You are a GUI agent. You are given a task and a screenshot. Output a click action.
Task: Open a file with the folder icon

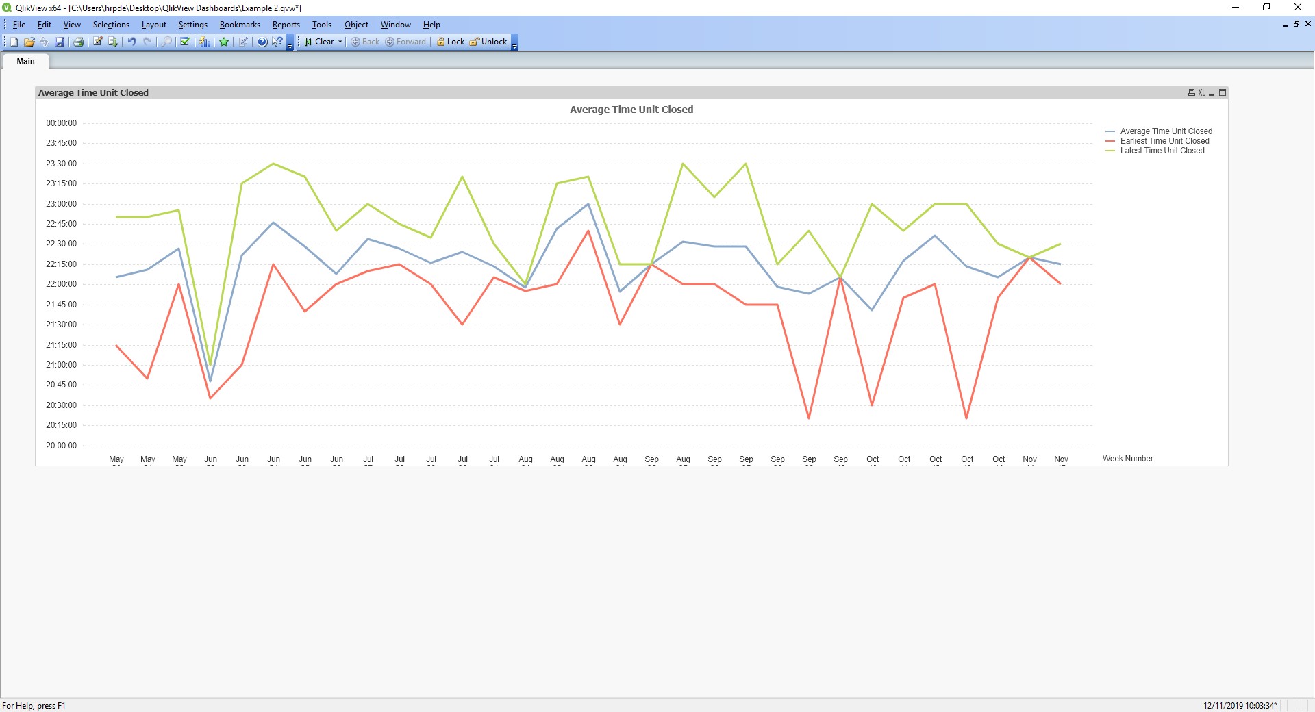click(x=29, y=42)
